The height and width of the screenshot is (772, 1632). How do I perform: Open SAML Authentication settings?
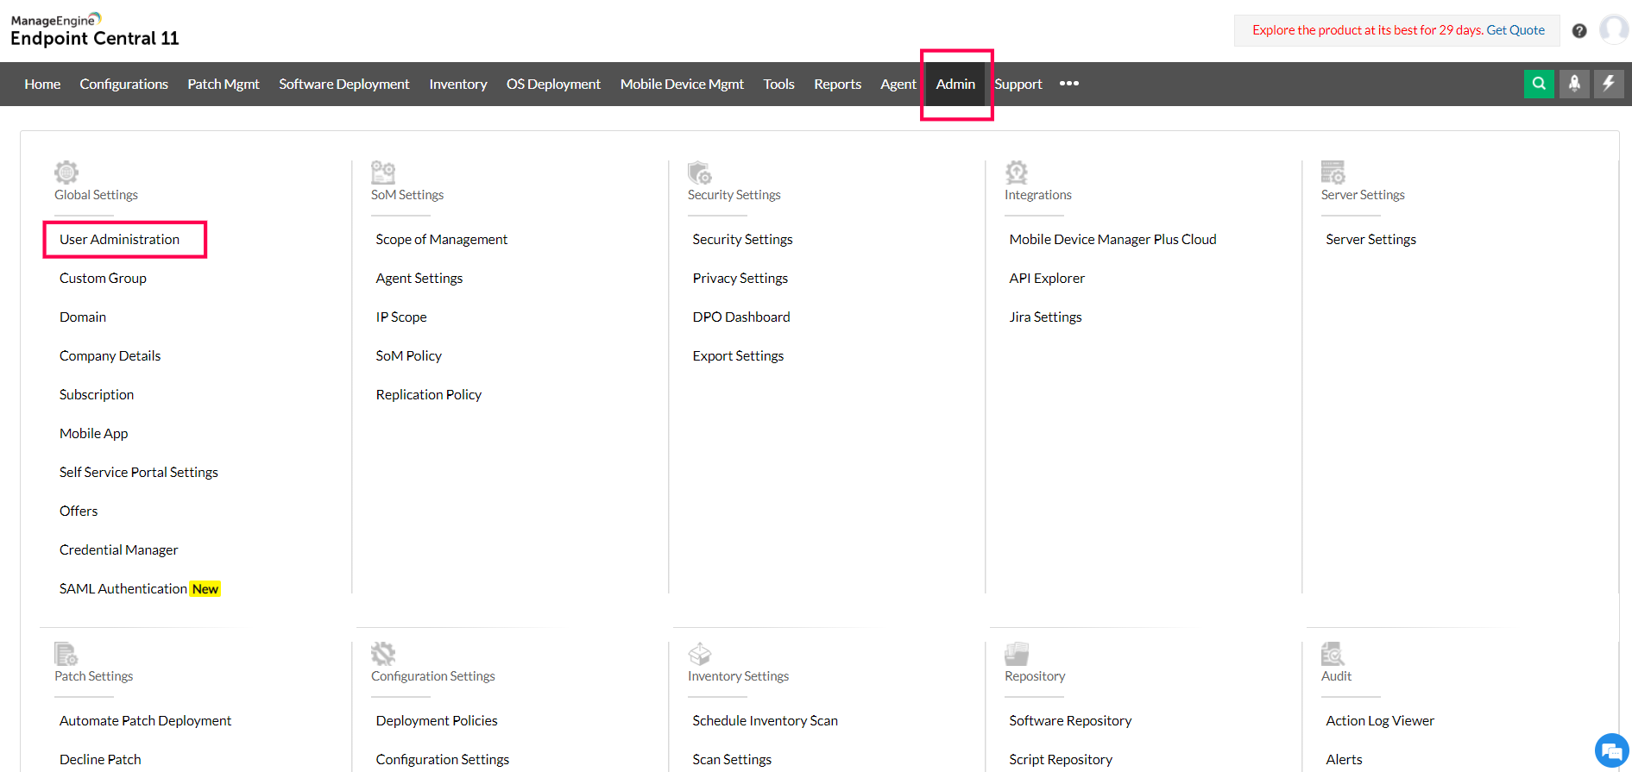coord(123,588)
